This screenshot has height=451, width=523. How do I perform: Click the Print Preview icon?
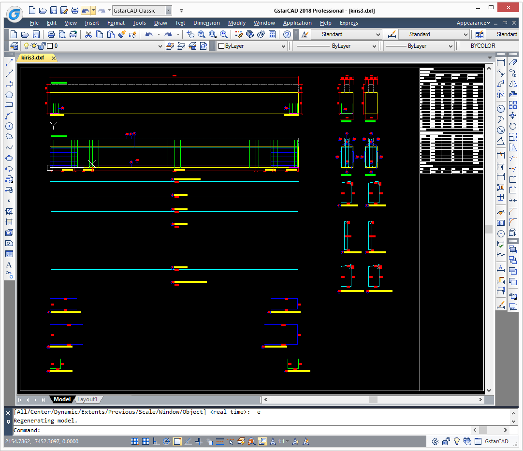[x=62, y=34]
